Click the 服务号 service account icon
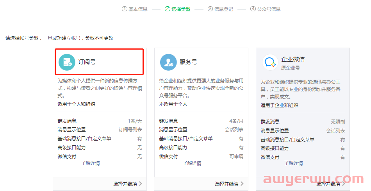This screenshot has height=191, width=371. click(x=168, y=62)
